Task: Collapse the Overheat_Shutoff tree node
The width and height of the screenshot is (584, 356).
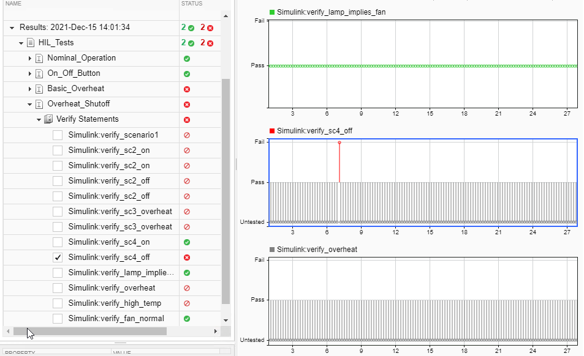Action: pos(30,104)
